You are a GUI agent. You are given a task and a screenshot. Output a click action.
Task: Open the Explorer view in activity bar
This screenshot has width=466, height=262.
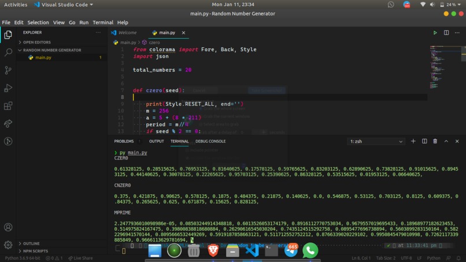8,35
